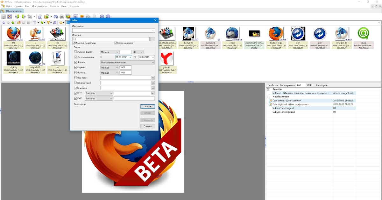The height and width of the screenshot is (200, 382).
Task: Click the New folder toolbar icon
Action: (x=19, y=23)
